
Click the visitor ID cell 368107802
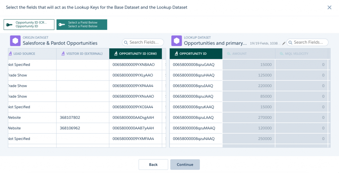70,118
